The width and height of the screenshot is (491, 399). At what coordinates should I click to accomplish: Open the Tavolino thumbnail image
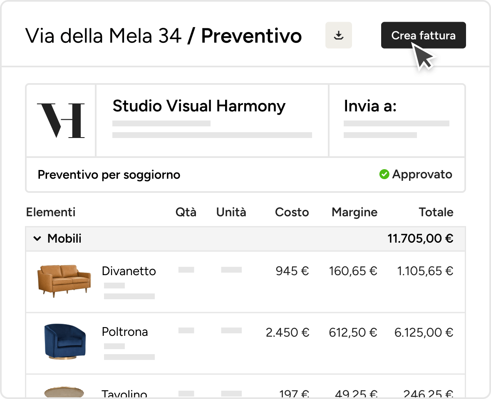64,392
